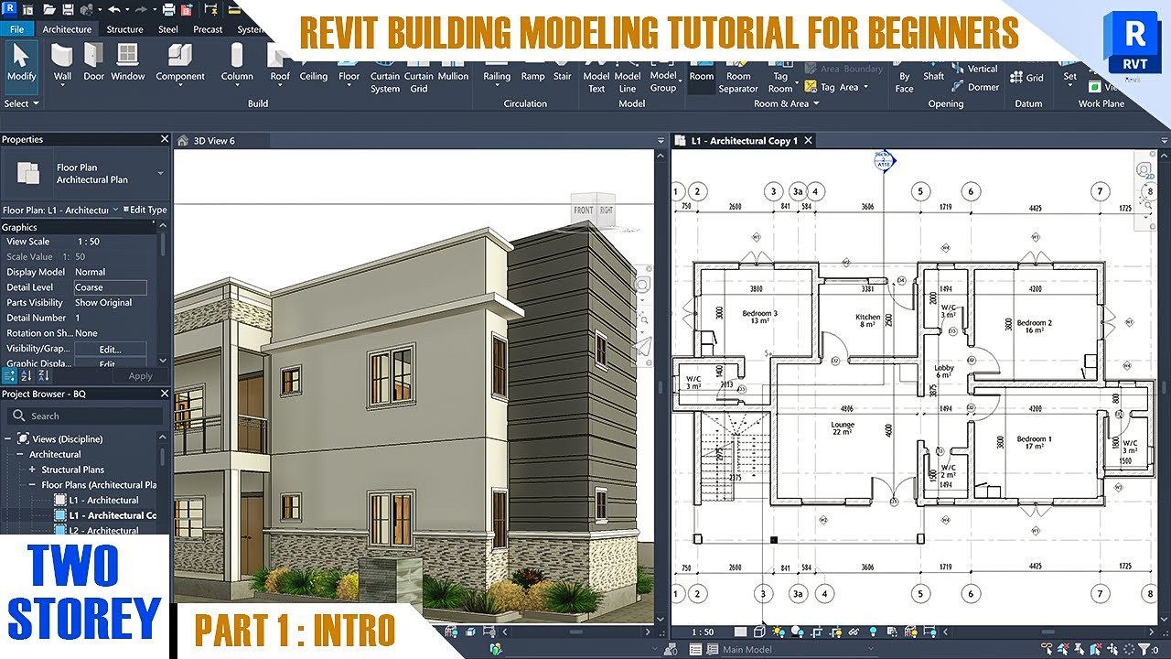Switch to the Structure ribbon tab

(x=124, y=28)
